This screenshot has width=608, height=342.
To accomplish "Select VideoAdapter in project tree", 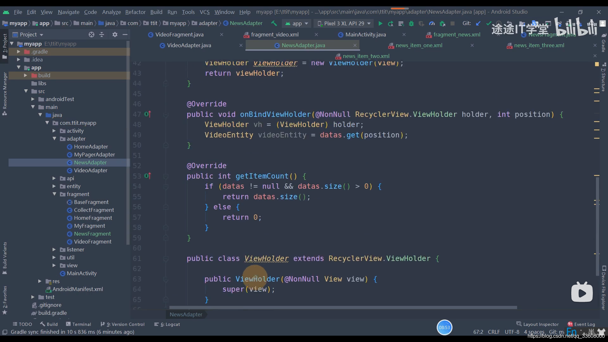I will pyautogui.click(x=91, y=170).
